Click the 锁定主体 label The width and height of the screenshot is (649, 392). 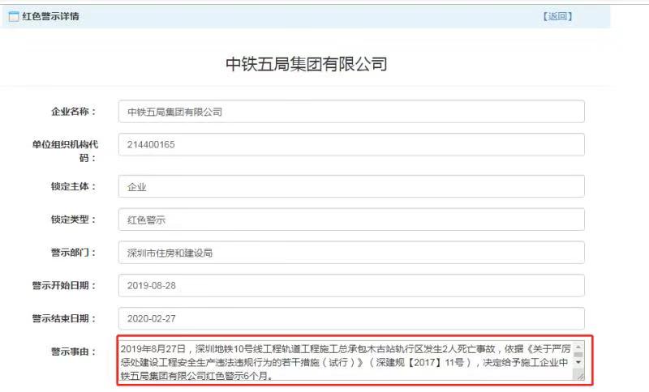[x=73, y=186]
